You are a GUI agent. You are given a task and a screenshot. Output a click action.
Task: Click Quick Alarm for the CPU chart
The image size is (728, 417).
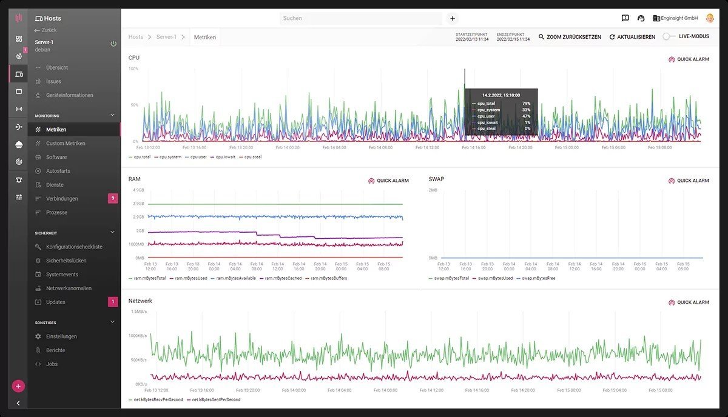[689, 59]
